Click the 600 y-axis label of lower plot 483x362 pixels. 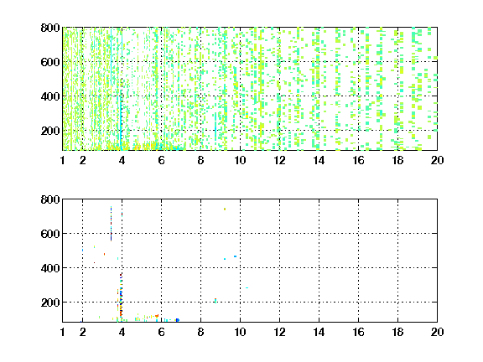[x=50, y=234]
